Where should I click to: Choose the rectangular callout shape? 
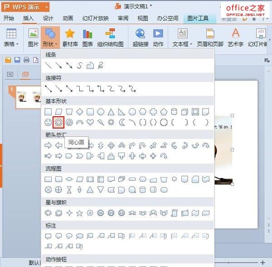tap(48, 236)
